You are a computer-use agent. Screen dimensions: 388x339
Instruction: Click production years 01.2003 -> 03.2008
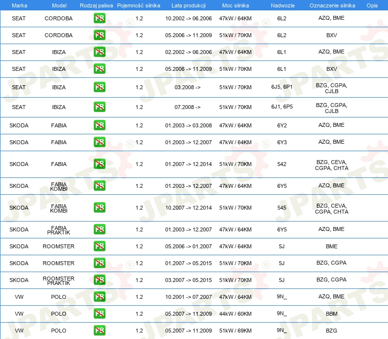pos(189,125)
